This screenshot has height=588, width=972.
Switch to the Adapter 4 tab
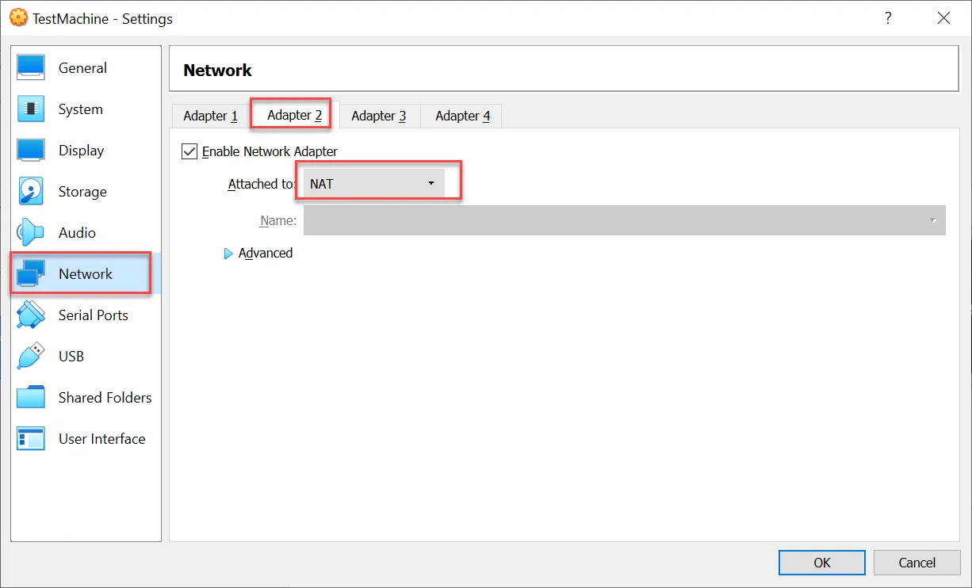point(463,116)
